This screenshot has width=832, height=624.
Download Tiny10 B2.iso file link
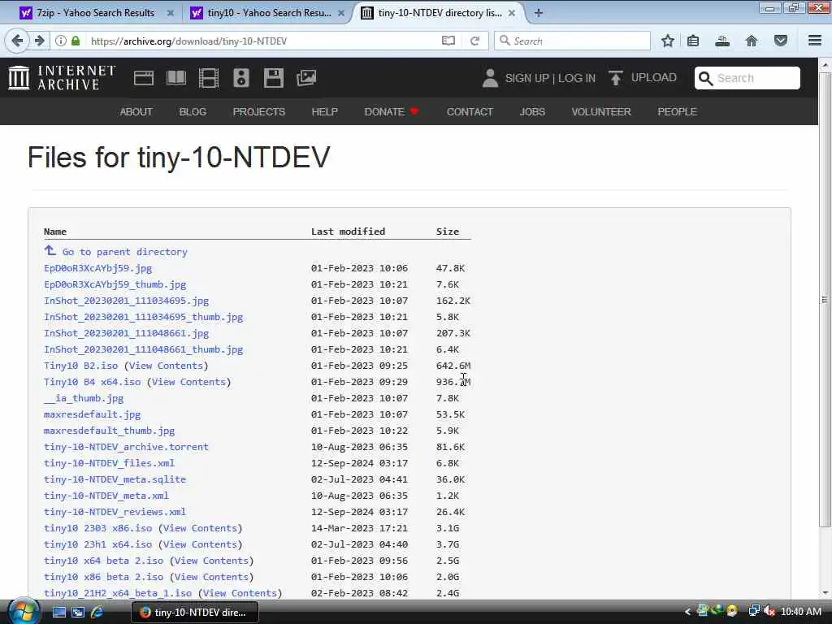80,366
